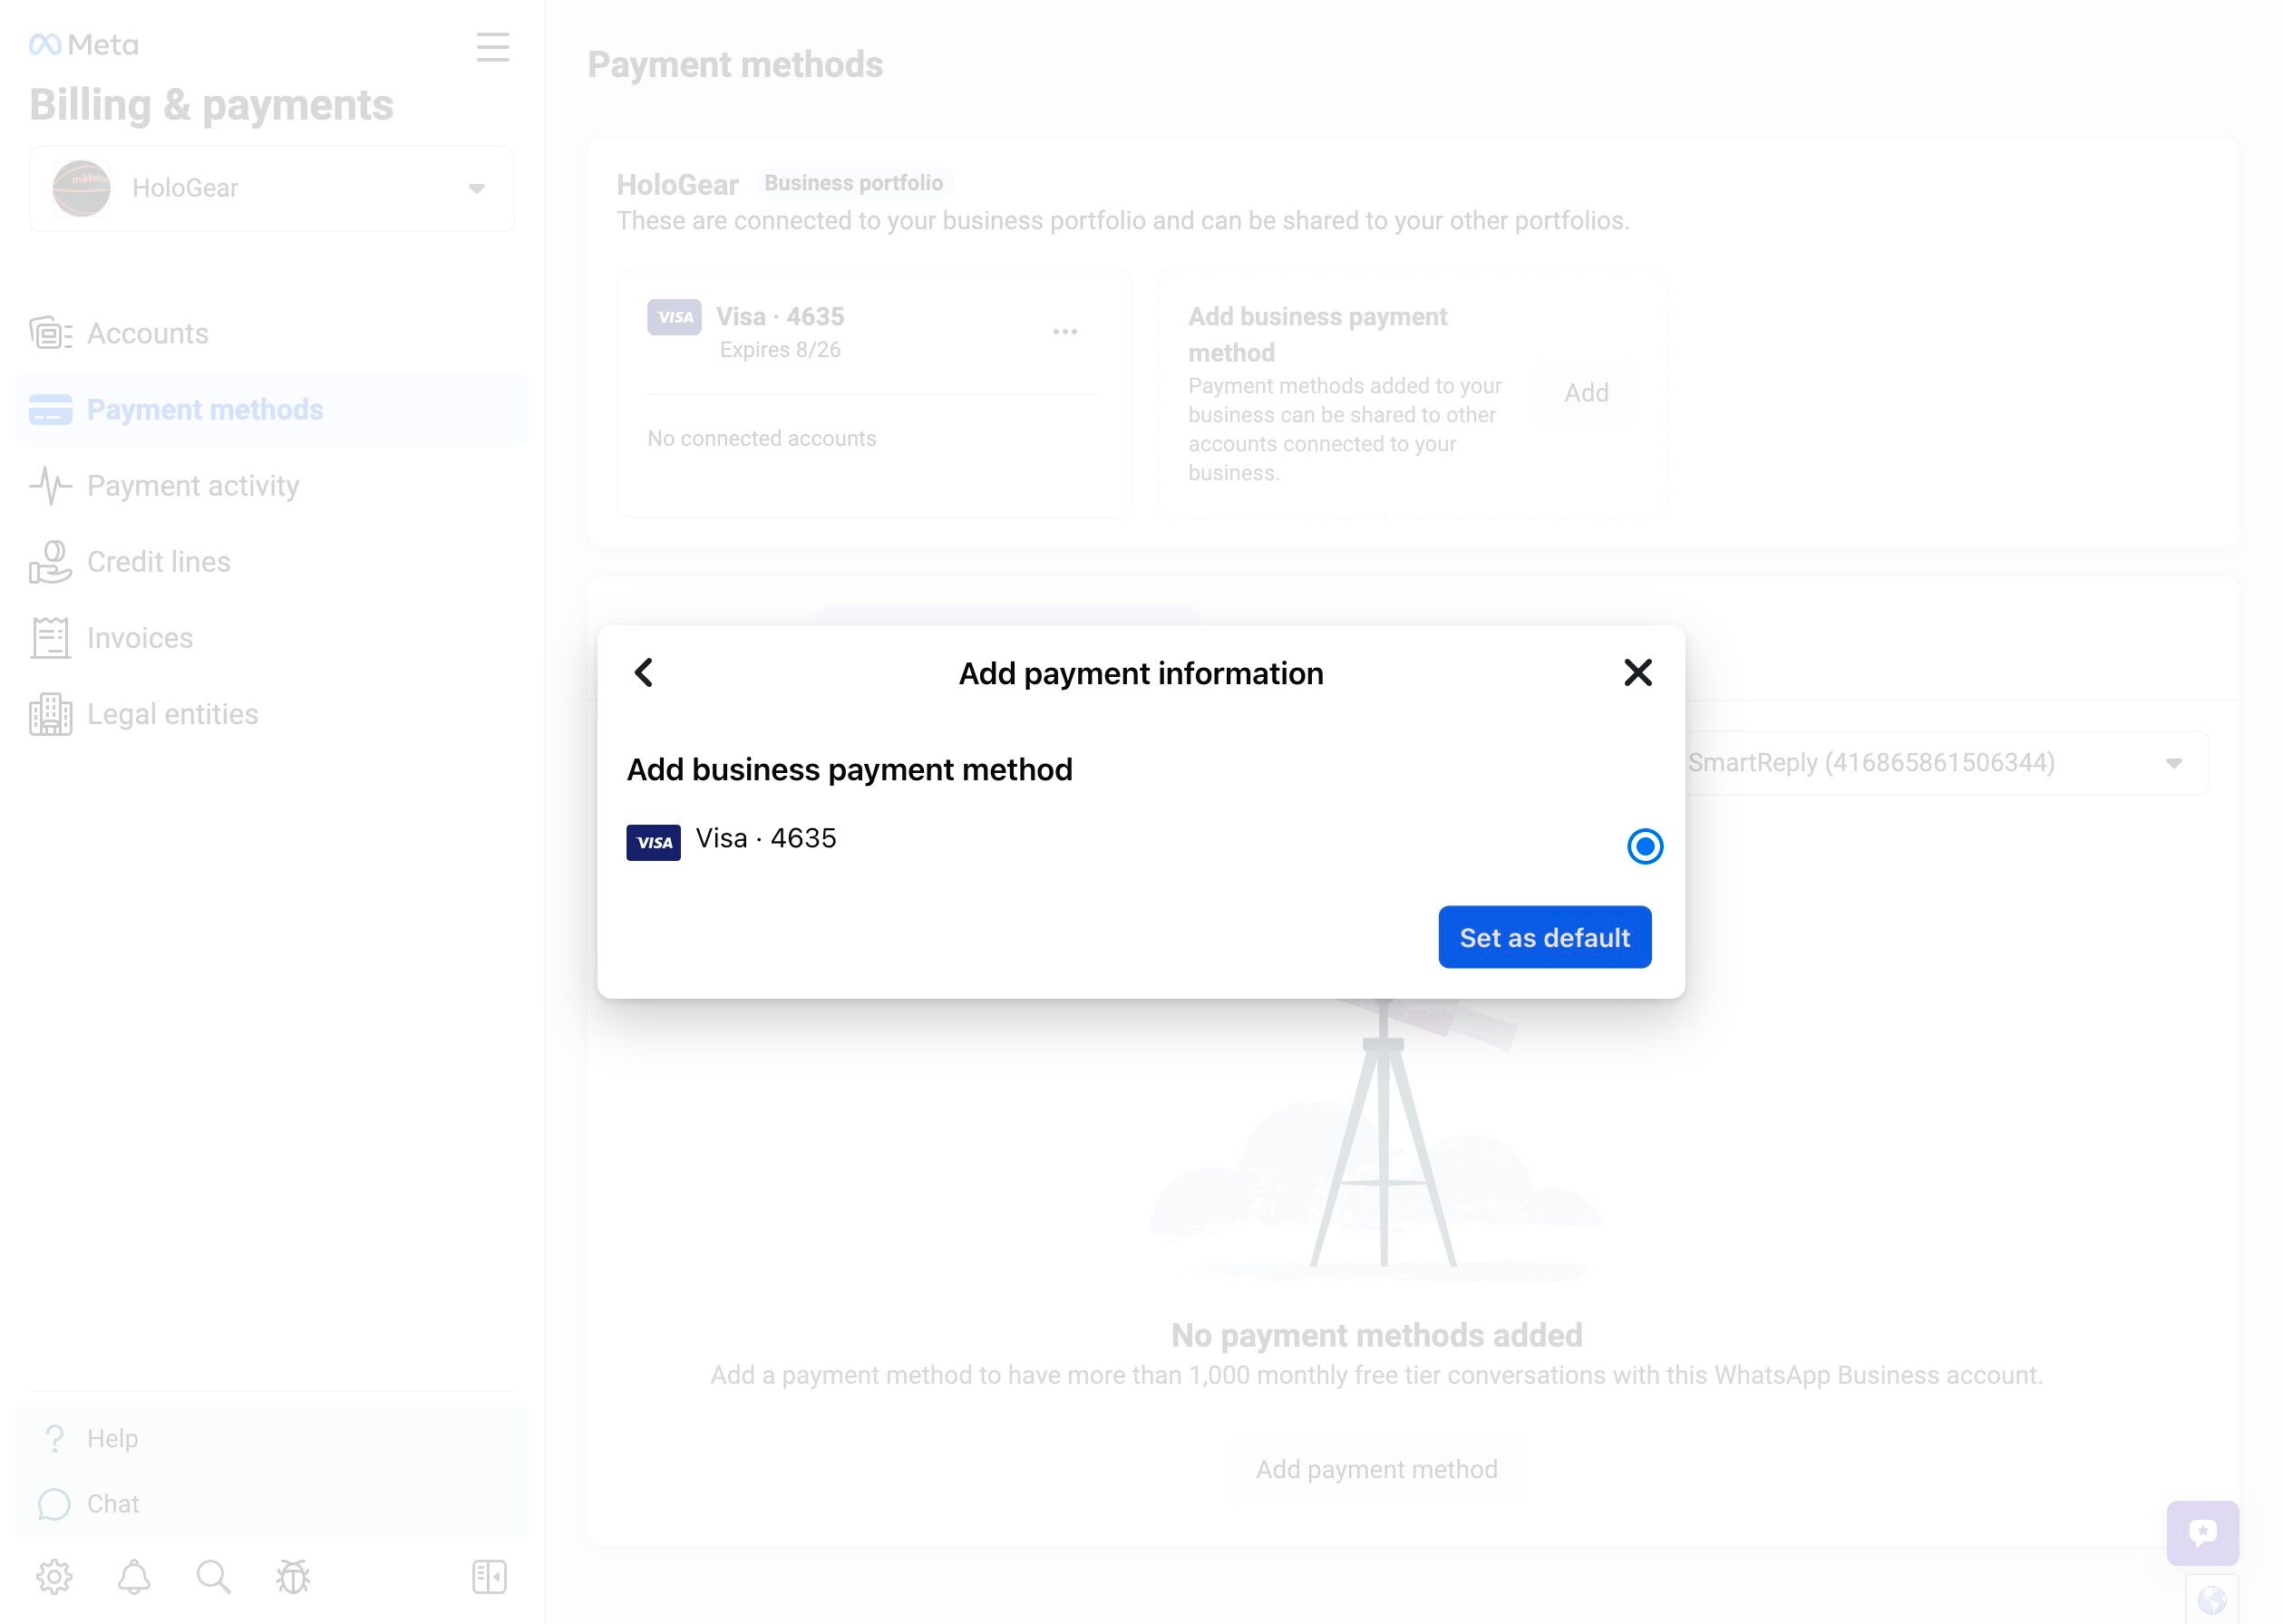2283x1624 pixels.
Task: Click the bug report icon
Action: click(293, 1577)
